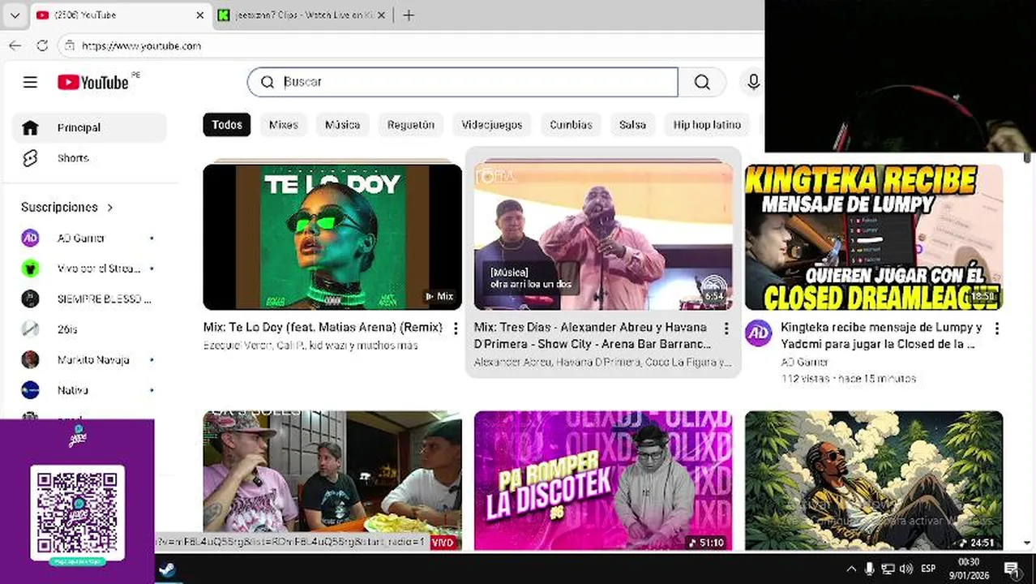Image resolution: width=1036 pixels, height=584 pixels.
Task: Open options menu for Kingteka video
Action: tap(997, 328)
